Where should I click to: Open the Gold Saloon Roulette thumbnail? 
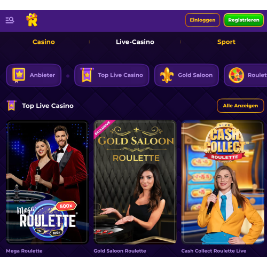tap(135, 182)
